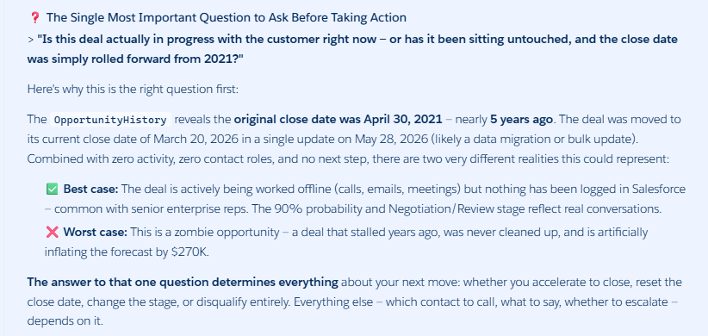Click the heading "The Single Most Important Question"

coord(227,17)
